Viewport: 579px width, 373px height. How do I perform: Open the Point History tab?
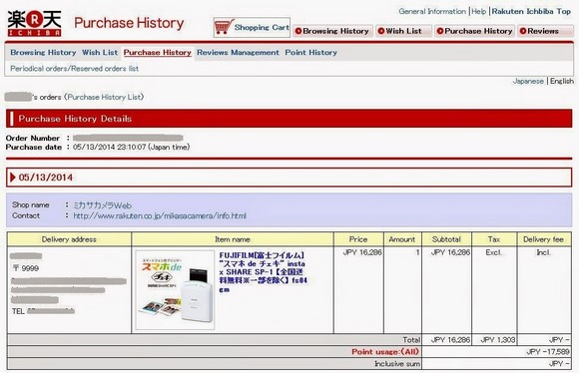[x=310, y=53]
